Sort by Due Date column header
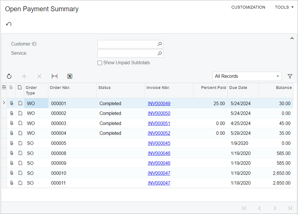 pos(238,88)
